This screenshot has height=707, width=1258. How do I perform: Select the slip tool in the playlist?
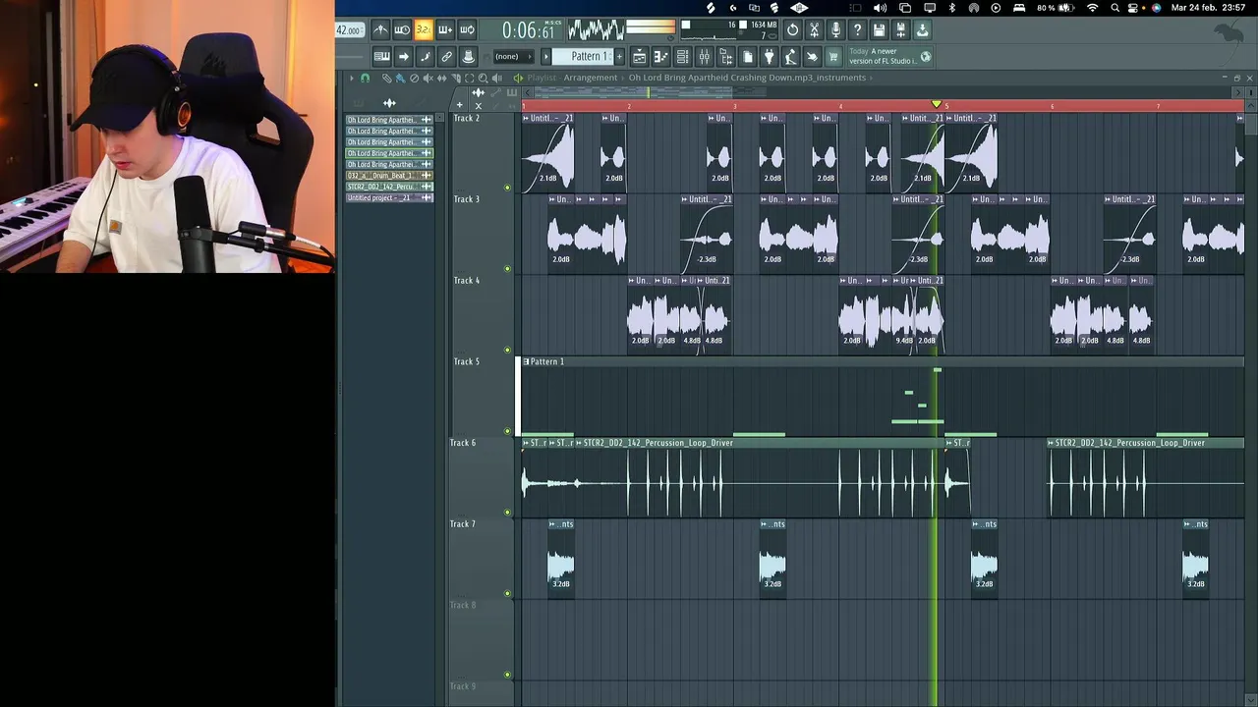[x=441, y=78]
